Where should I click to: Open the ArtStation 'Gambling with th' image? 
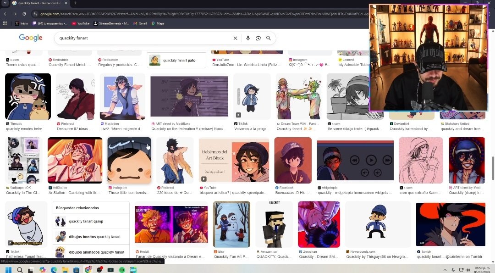tap(75, 160)
